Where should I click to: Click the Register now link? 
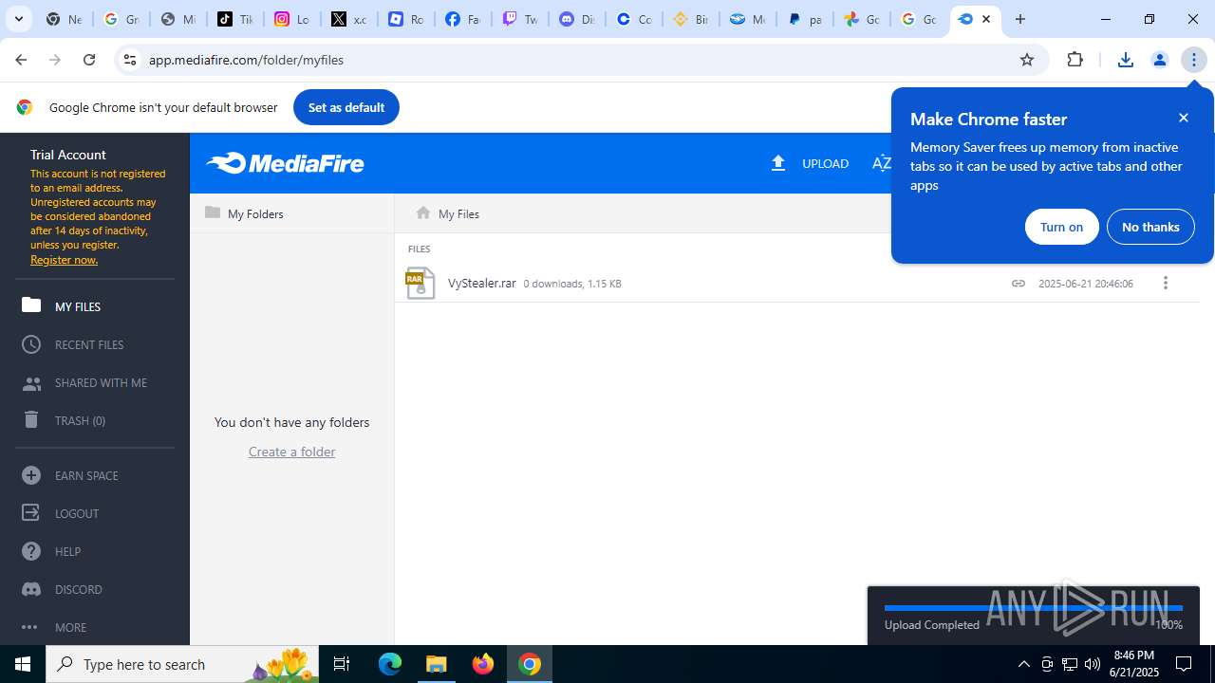tap(64, 260)
